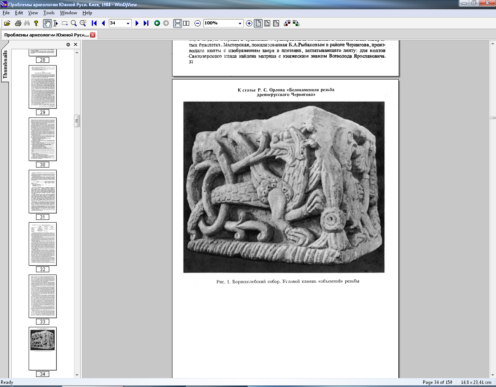
Task: Click the red-and-black rotate page icon
Action: pyautogui.click(x=287, y=23)
